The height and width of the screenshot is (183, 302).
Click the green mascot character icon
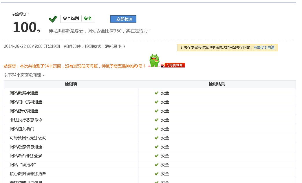[x=154, y=61]
